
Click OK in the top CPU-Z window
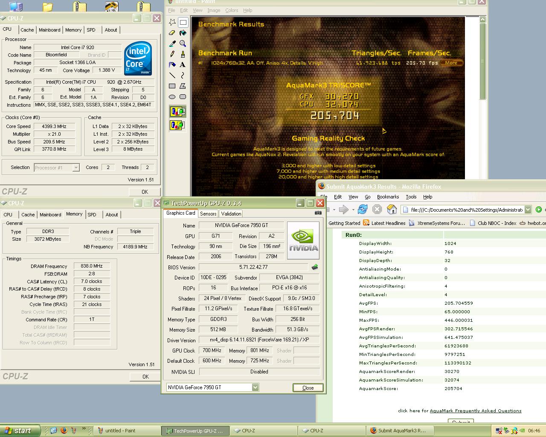tap(145, 192)
